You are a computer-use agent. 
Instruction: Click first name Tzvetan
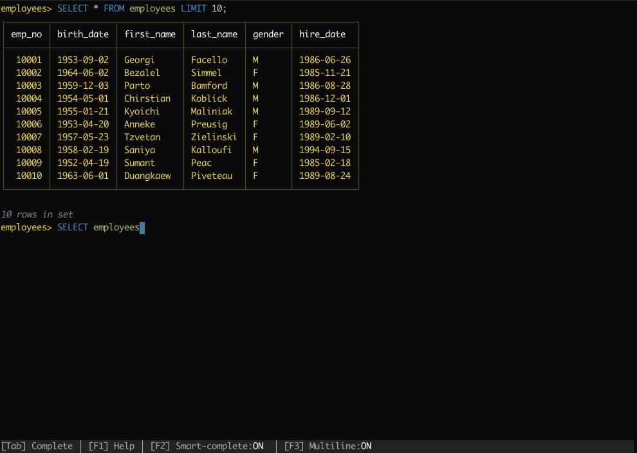click(142, 137)
